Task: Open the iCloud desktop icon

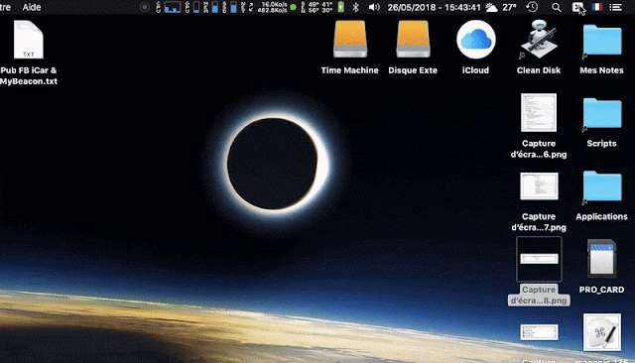Action: (x=476, y=40)
